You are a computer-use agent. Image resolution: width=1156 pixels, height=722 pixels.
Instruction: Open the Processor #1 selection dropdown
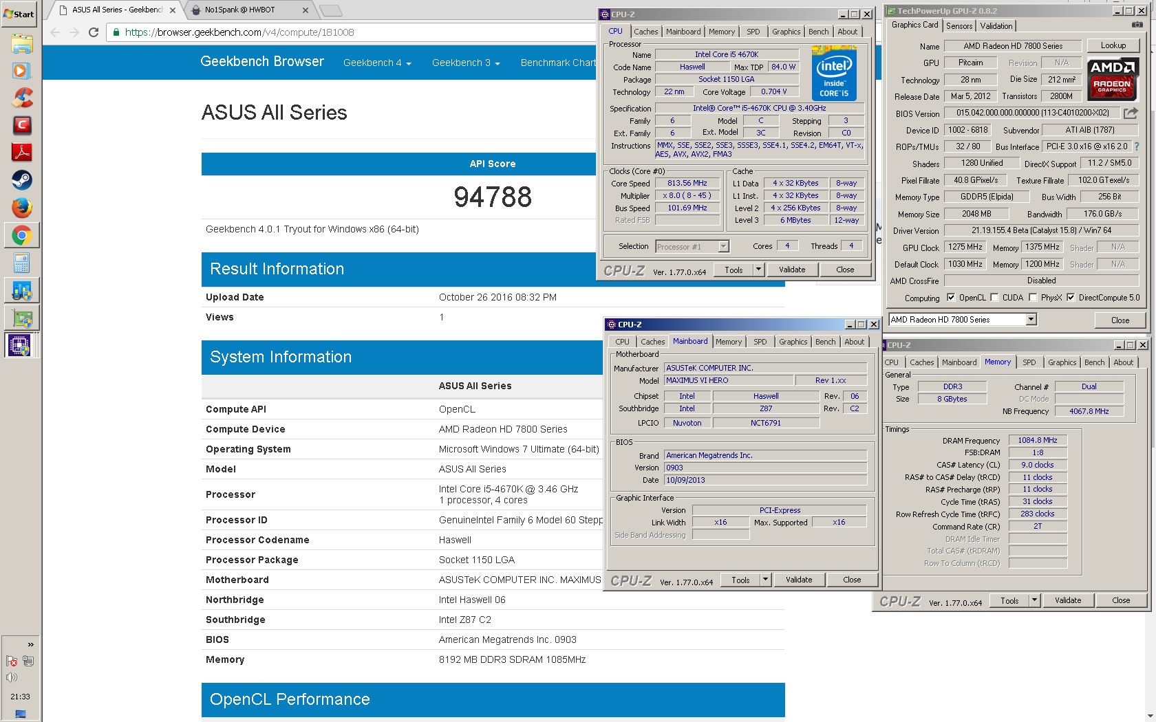(x=723, y=246)
